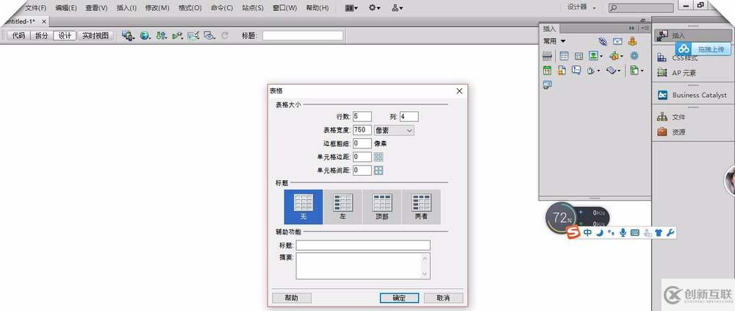This screenshot has width=735, height=311.
Task: Open the Sogou wrench settings icon
Action: [670, 232]
